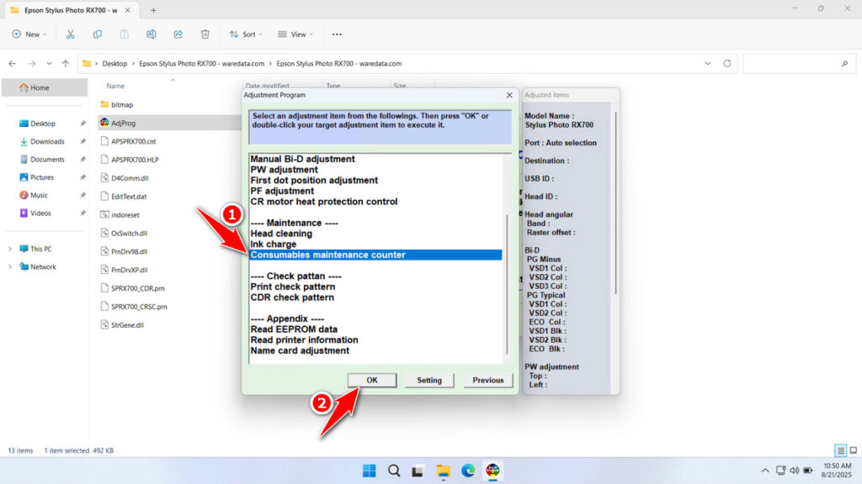This screenshot has width=862, height=484.
Task: Open the New dropdown menu
Action: pyautogui.click(x=29, y=34)
